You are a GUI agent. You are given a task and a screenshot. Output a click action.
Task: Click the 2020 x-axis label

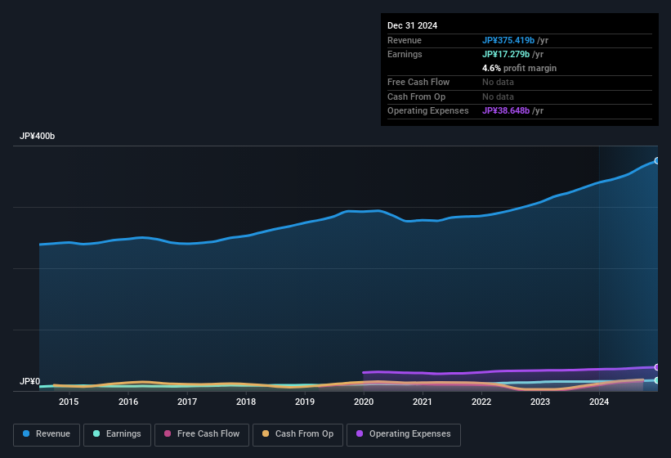364,402
